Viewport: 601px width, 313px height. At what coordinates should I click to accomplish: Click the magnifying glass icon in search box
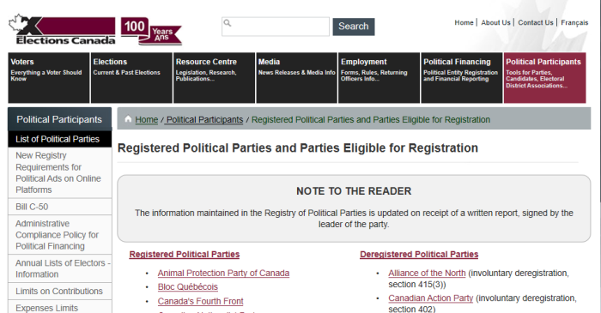pos(228,23)
